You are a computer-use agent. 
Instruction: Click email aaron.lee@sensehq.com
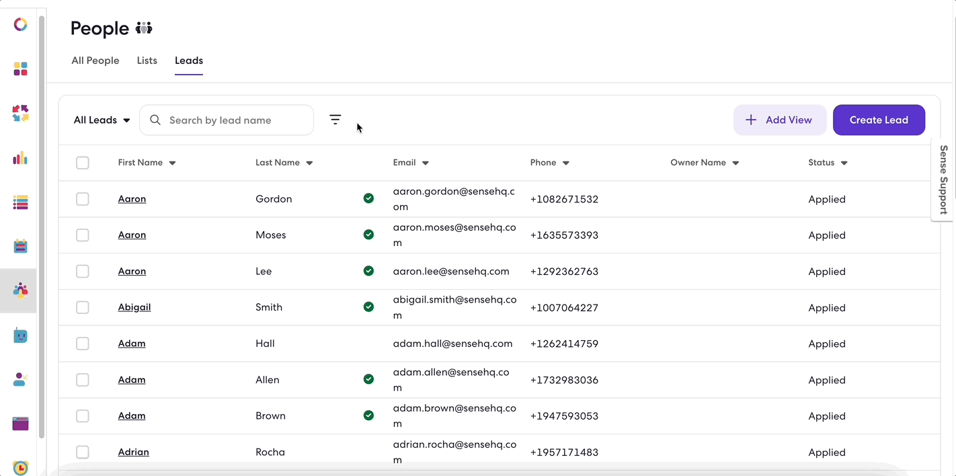(x=451, y=272)
